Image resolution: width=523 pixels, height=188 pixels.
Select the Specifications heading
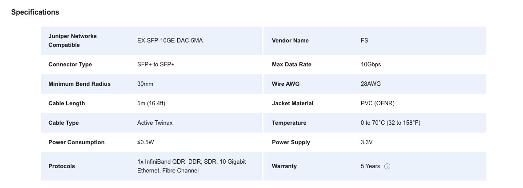coord(35,12)
